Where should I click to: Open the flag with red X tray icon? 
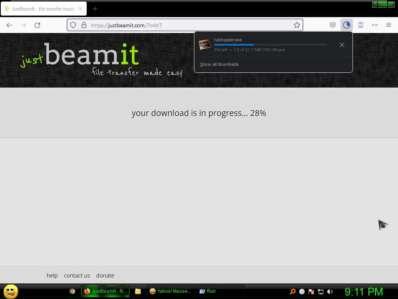click(311, 292)
